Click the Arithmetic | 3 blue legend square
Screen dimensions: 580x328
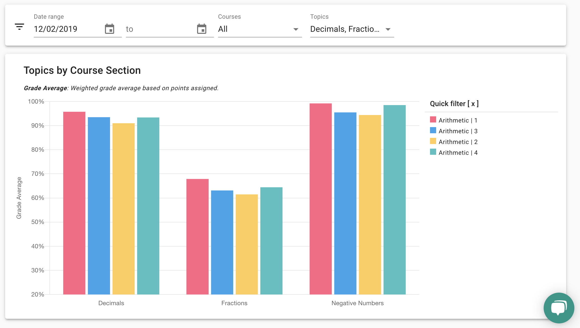[x=433, y=130]
